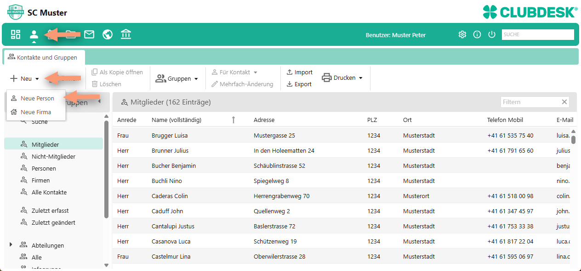Click the SUCHE search field
Screen dimensions: 581x271
(538, 34)
